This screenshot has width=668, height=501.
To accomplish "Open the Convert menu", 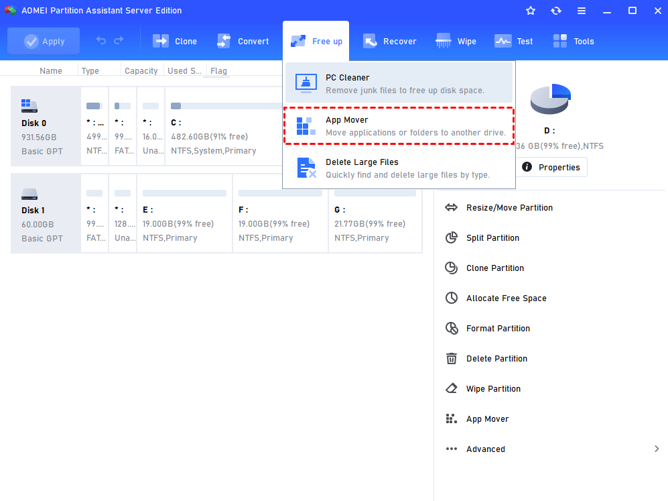I will 243,42.
